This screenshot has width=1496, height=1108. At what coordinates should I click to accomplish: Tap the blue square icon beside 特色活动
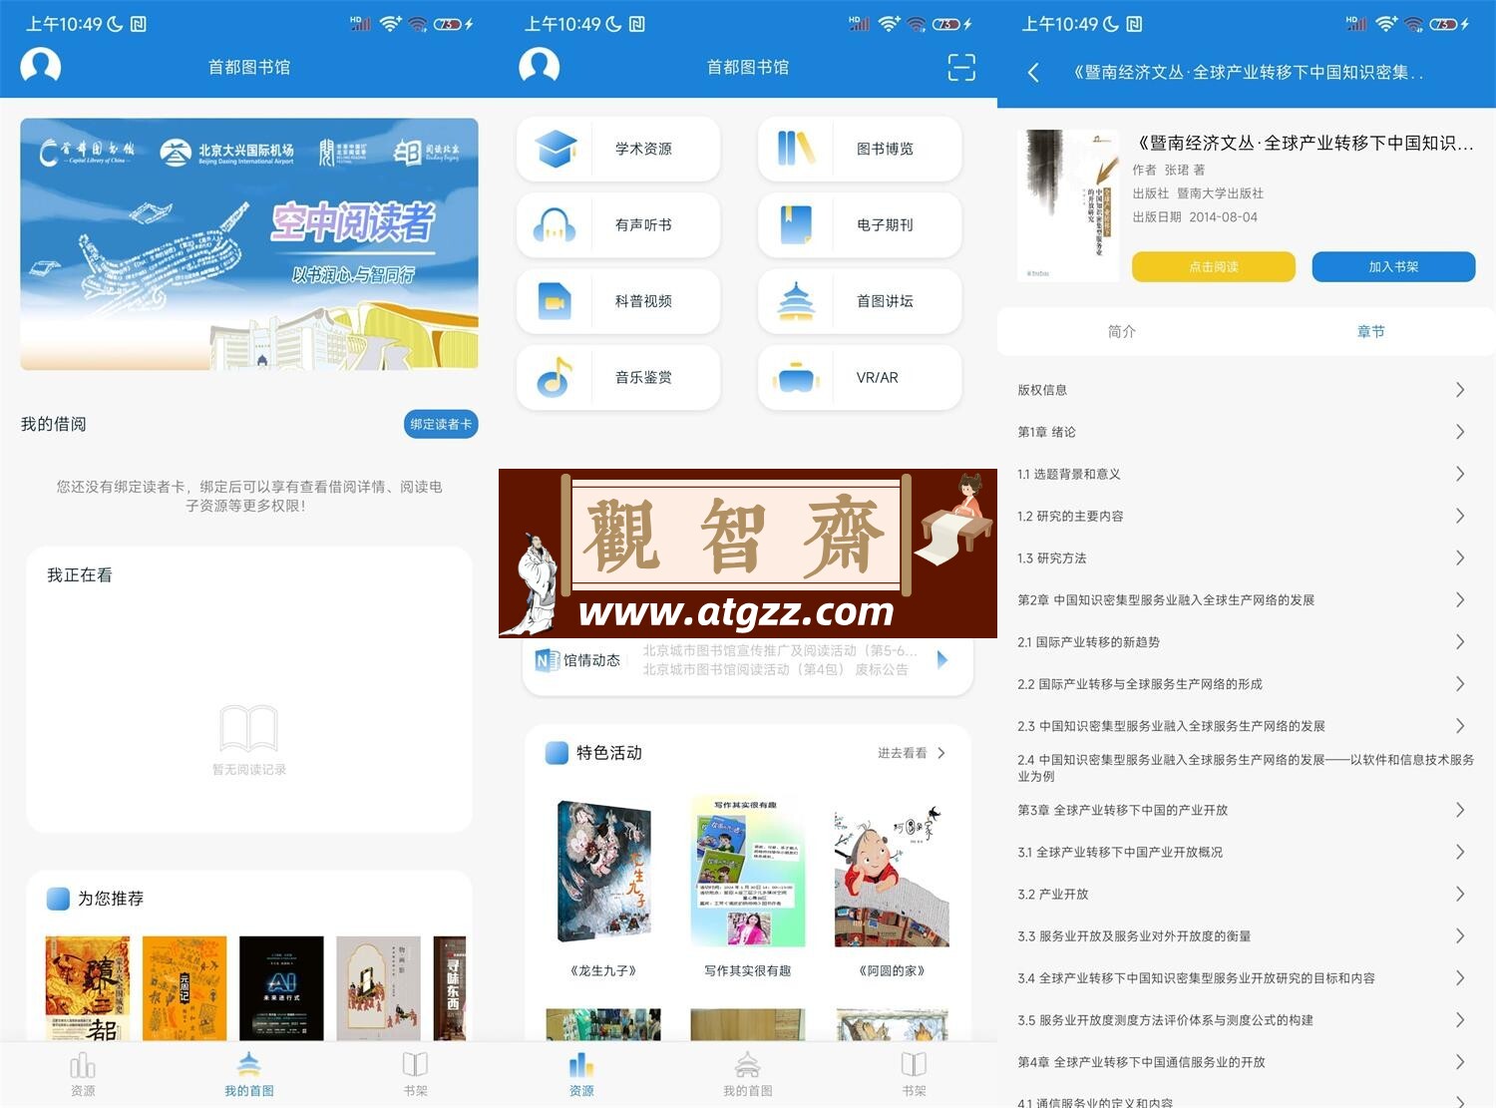[557, 753]
